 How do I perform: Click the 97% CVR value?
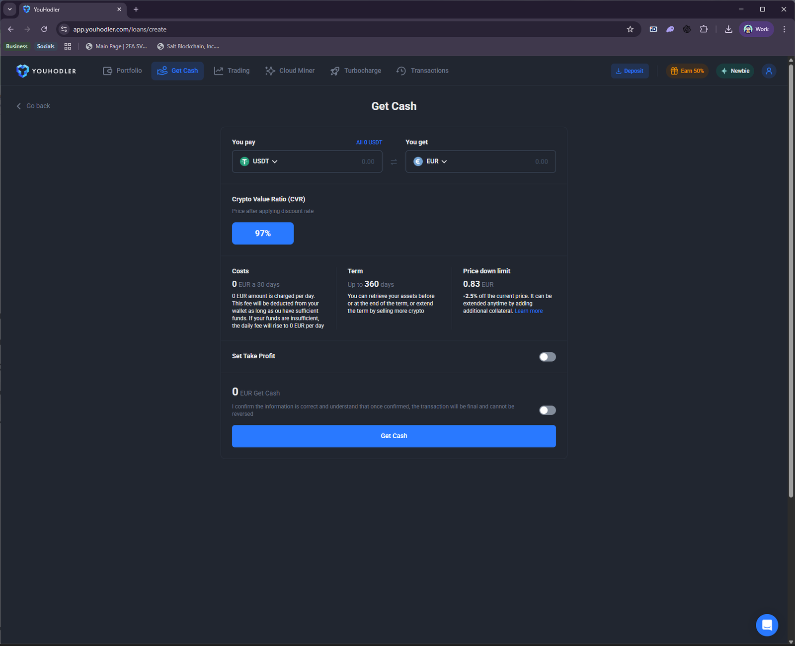pyautogui.click(x=262, y=233)
